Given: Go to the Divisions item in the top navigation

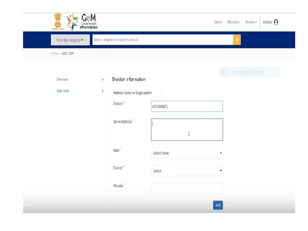Looking at the screenshot, I should click(x=234, y=22).
